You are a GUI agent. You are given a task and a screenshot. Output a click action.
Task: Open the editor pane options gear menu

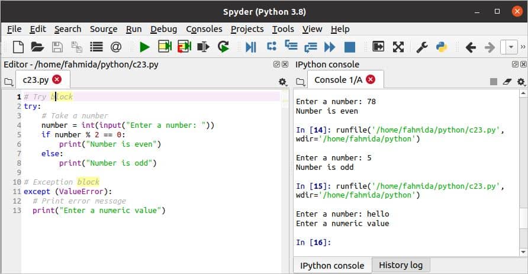tap(282, 82)
